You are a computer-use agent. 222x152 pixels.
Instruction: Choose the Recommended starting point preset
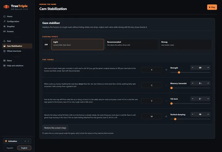(132, 44)
